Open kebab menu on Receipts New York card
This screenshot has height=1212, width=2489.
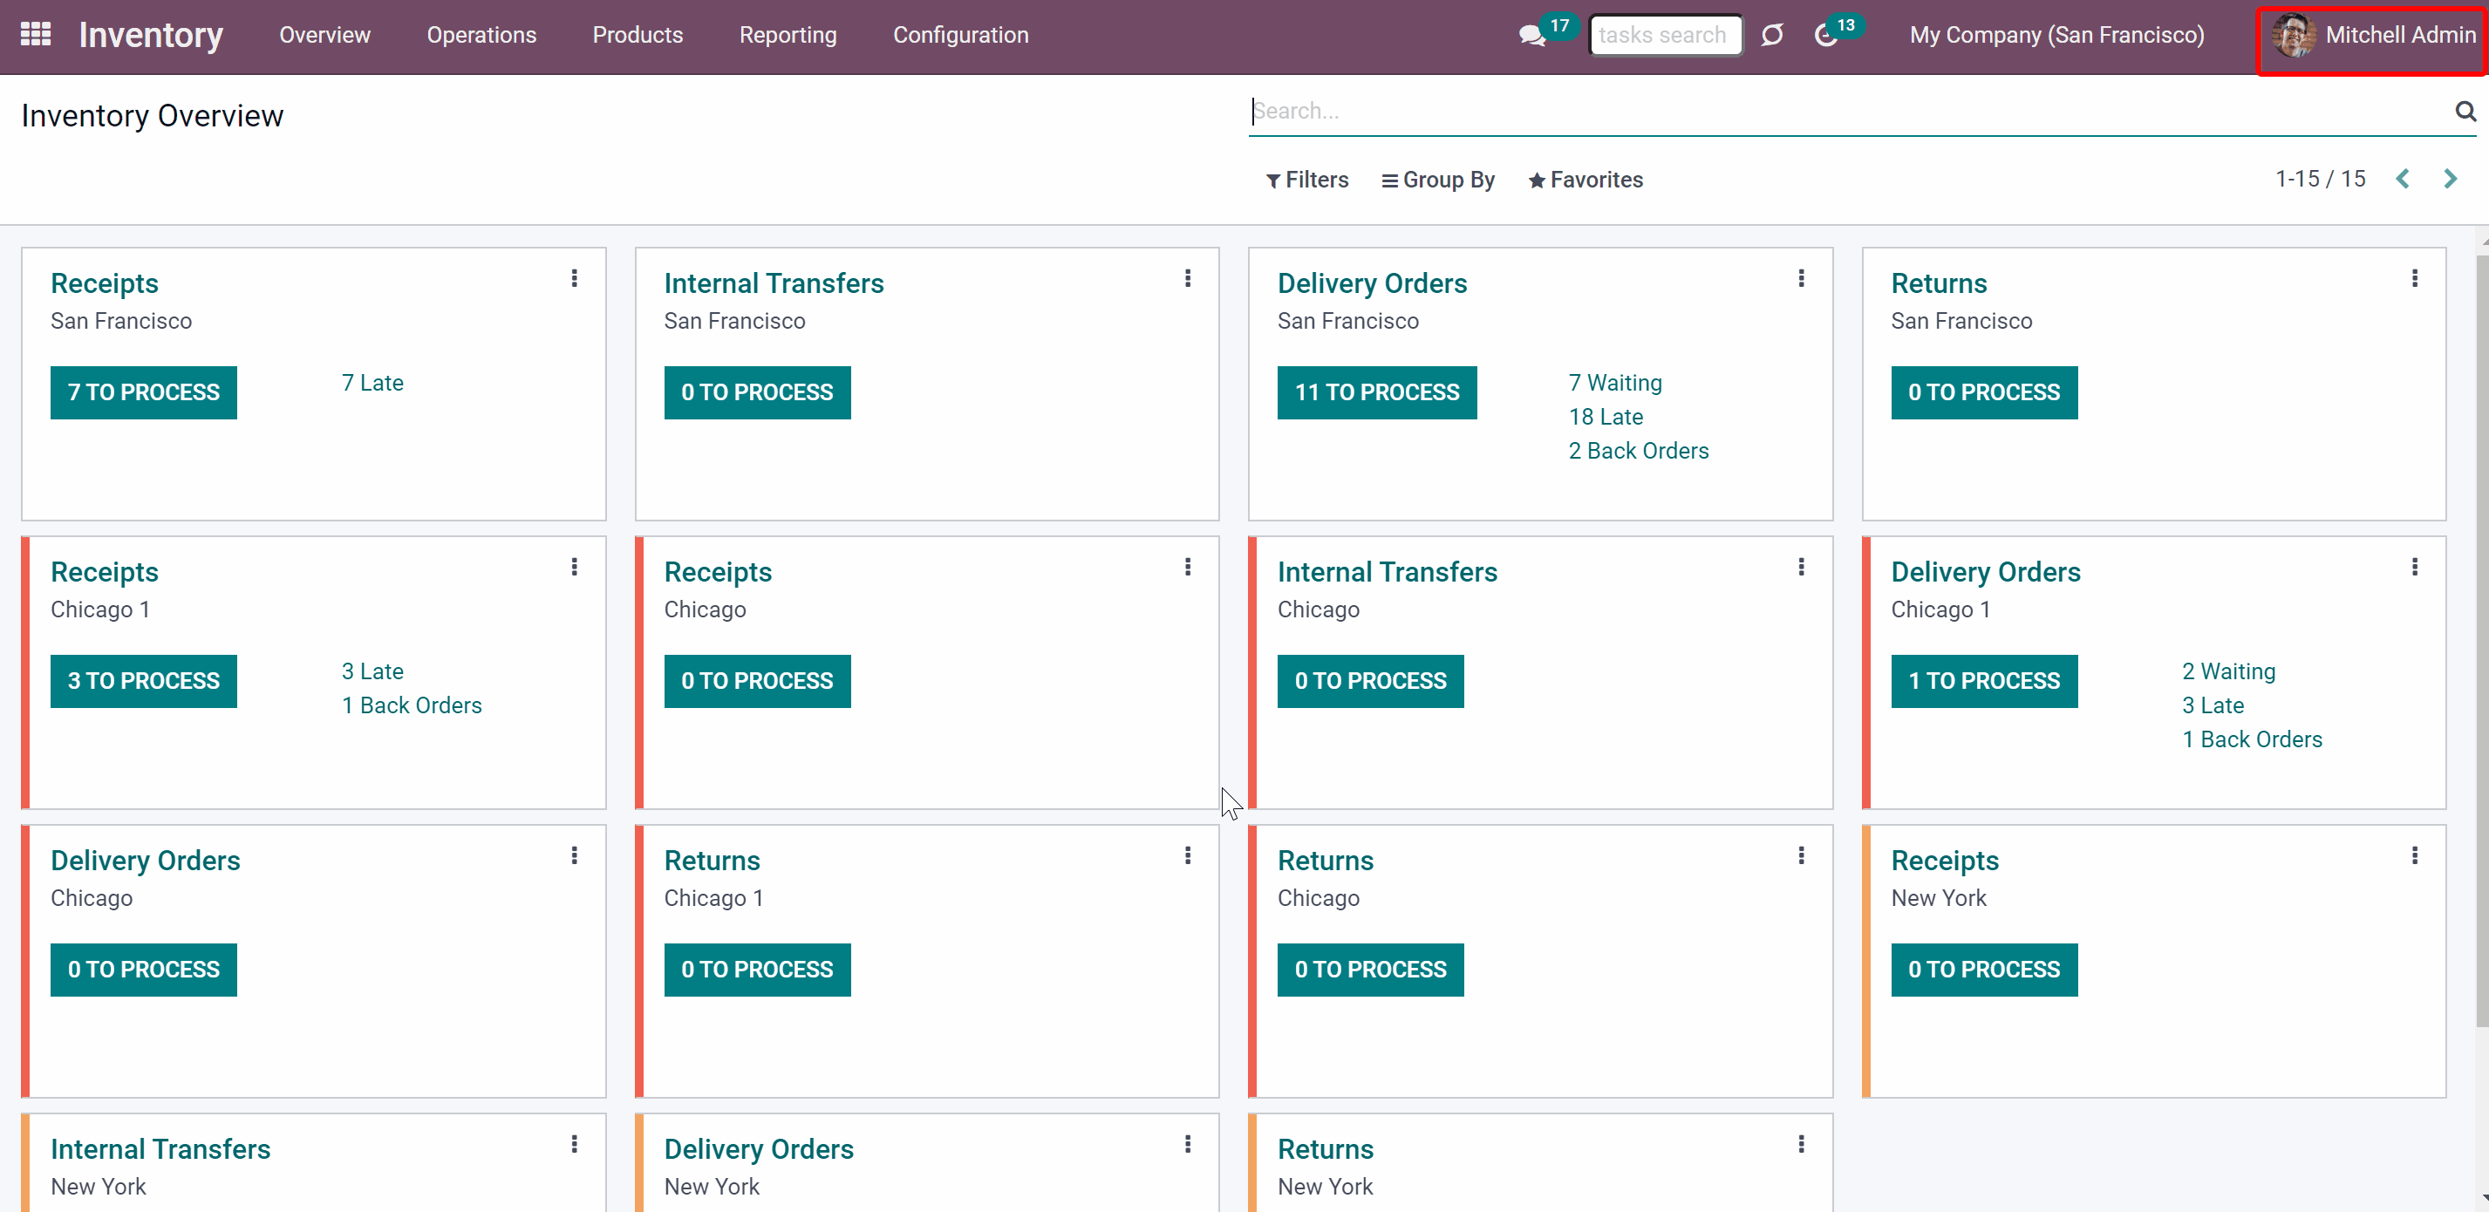(x=2415, y=855)
